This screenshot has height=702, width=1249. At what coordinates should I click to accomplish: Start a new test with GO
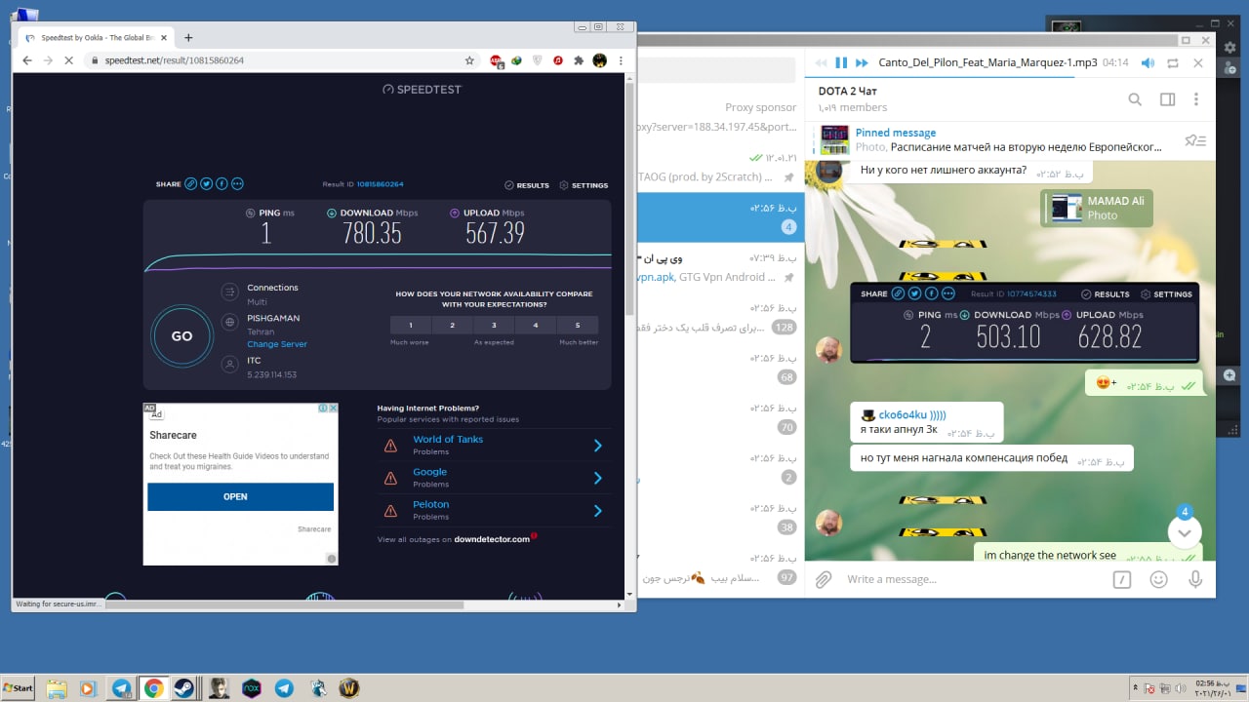click(x=181, y=336)
